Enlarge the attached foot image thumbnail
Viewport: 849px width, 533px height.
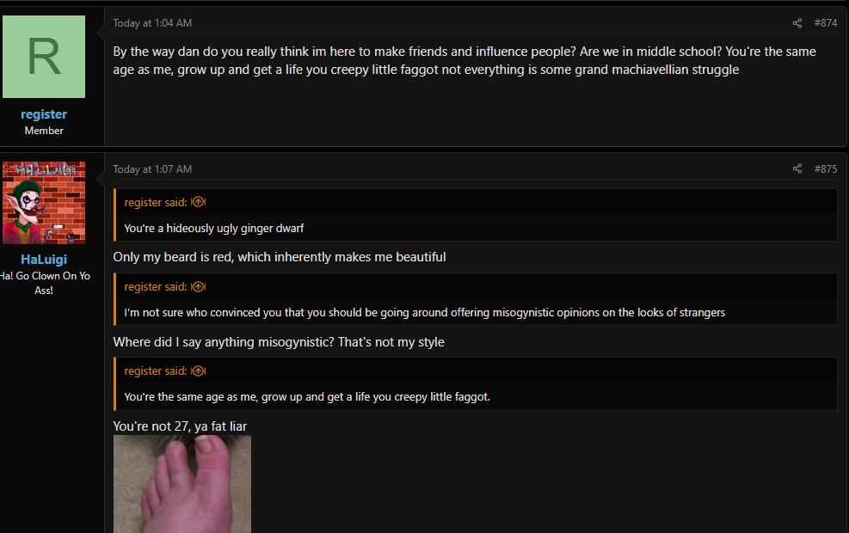(x=182, y=484)
